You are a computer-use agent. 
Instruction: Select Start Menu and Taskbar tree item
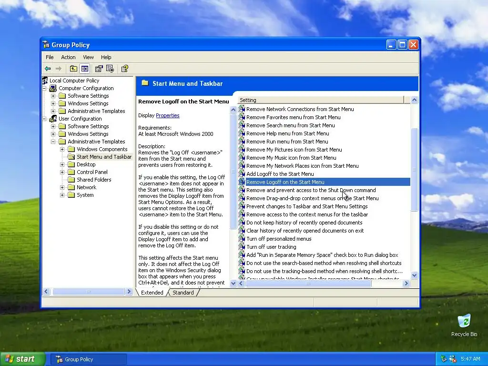coord(104,157)
